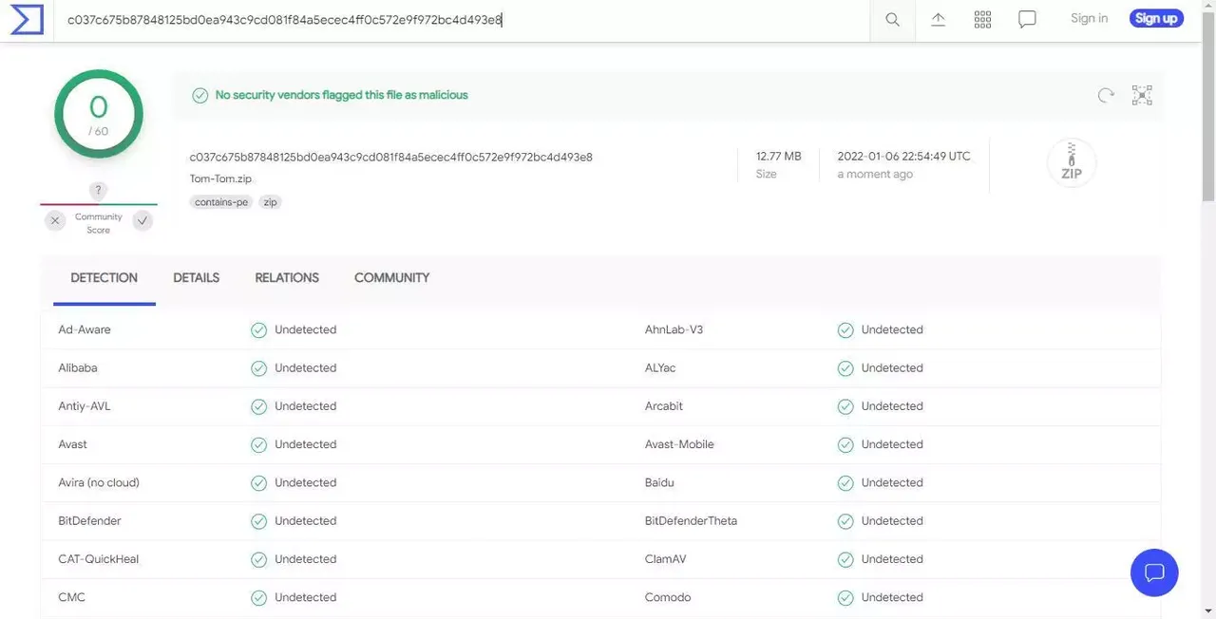
Task: Open the apps grid icon
Action: pos(982,19)
